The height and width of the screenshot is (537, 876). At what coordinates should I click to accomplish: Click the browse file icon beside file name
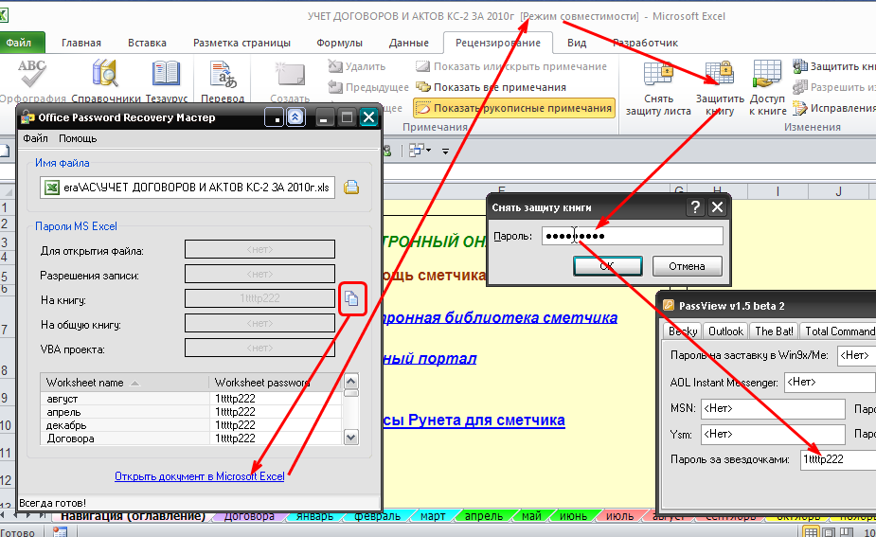click(x=351, y=188)
